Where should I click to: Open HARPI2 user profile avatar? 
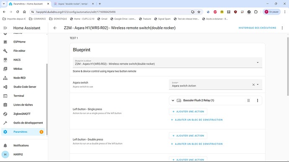[x=5, y=154]
